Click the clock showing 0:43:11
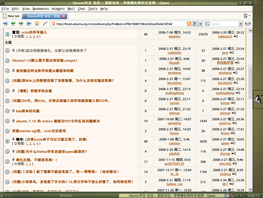The height and width of the screenshot is (198, 263). 253,196
